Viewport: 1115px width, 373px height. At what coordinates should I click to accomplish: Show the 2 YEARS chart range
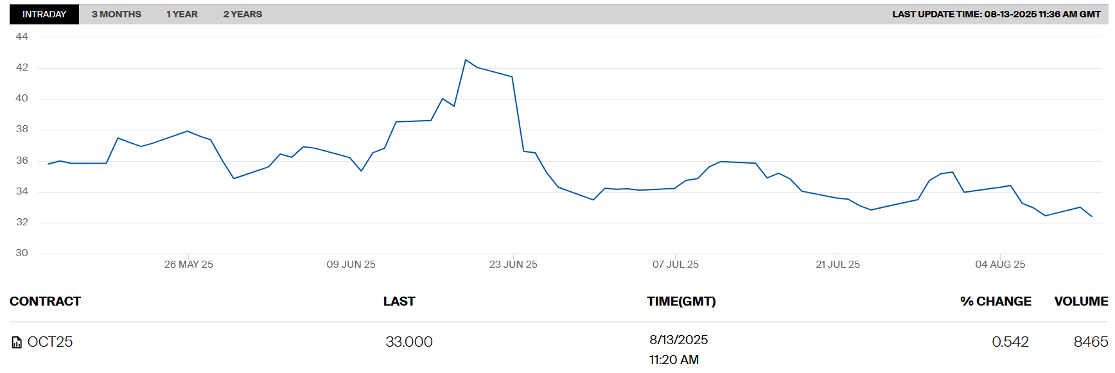coord(242,14)
